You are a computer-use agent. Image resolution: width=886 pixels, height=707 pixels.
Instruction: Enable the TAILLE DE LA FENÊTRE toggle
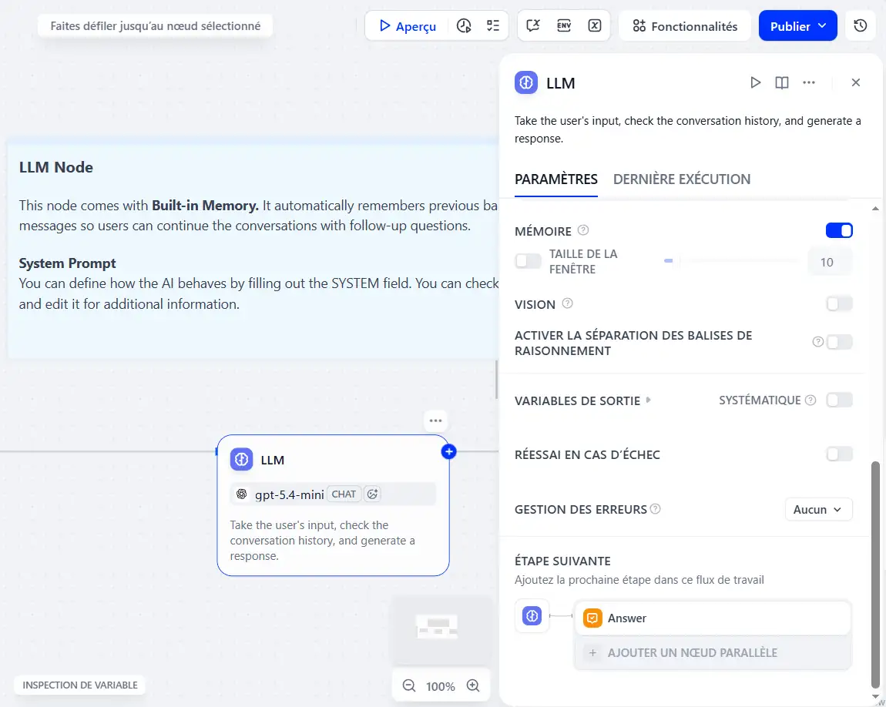(x=528, y=261)
